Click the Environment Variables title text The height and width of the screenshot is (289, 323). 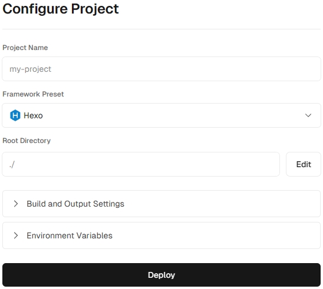(x=70, y=235)
